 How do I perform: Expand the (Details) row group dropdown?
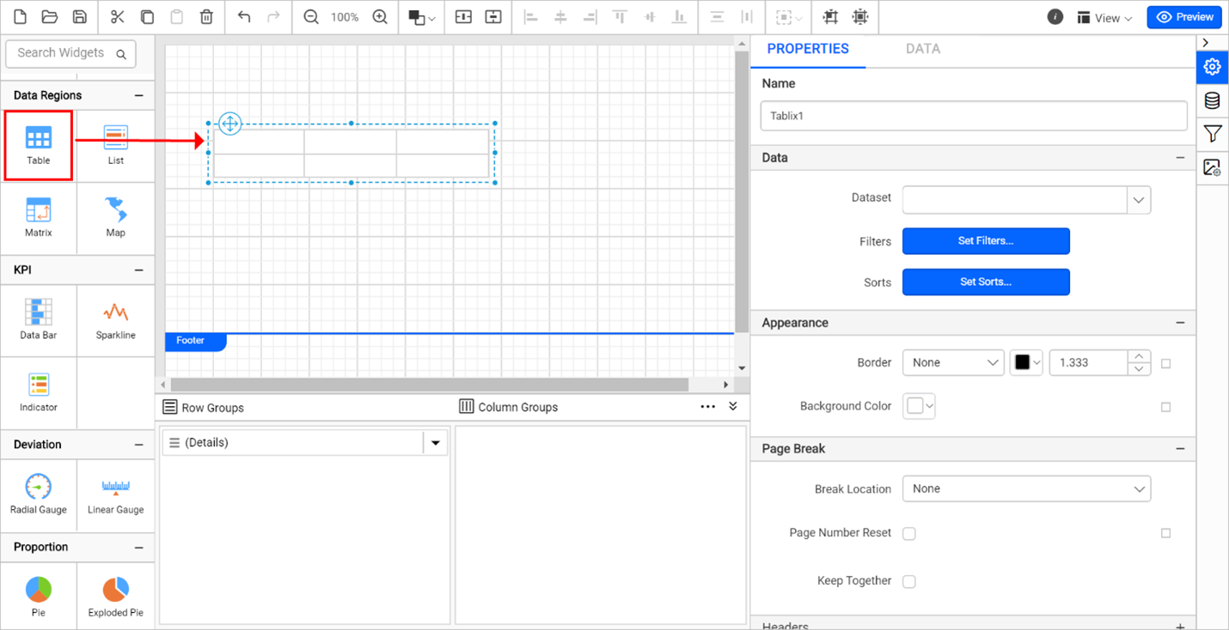coord(436,442)
